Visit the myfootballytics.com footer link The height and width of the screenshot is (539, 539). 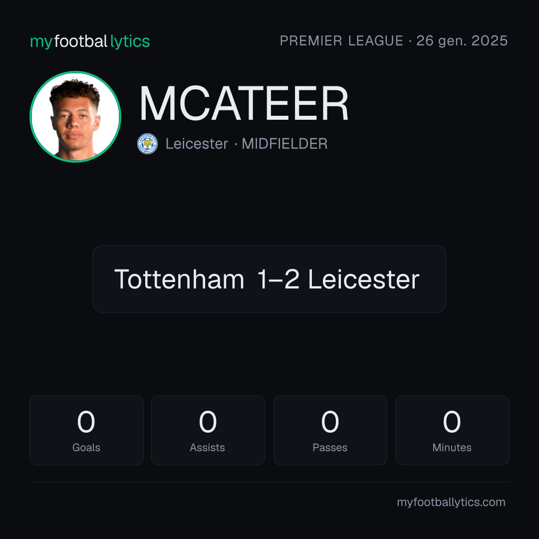point(451,502)
